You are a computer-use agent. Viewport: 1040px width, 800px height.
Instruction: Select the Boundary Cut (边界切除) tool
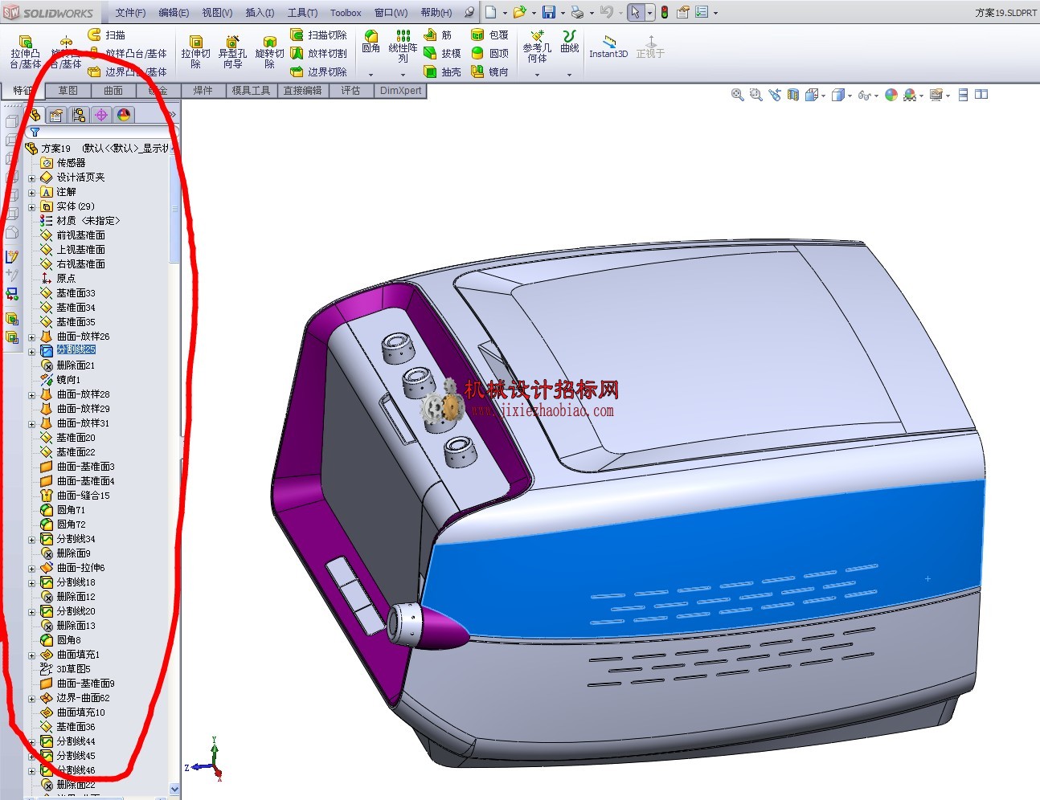(x=318, y=71)
